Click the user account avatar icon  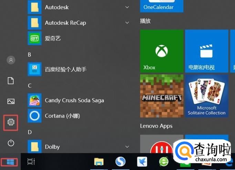tap(11, 60)
